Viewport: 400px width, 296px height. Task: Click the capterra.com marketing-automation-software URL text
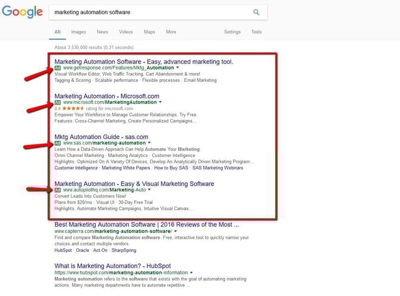114,231
